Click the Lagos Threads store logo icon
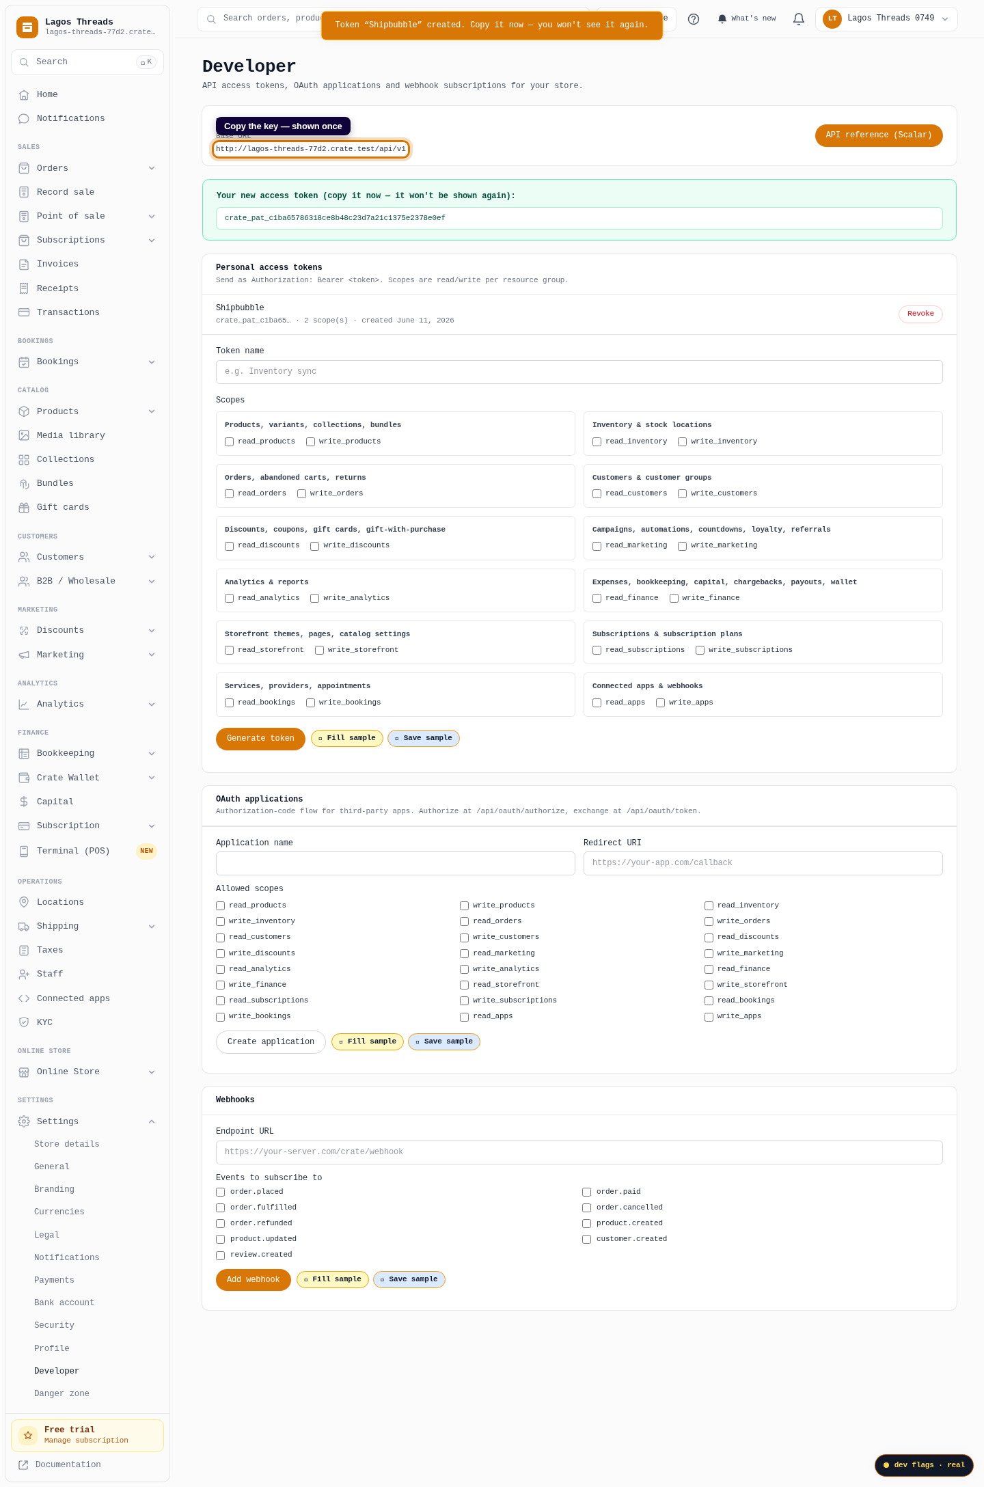Screen dimensions: 984x1487 point(27,27)
